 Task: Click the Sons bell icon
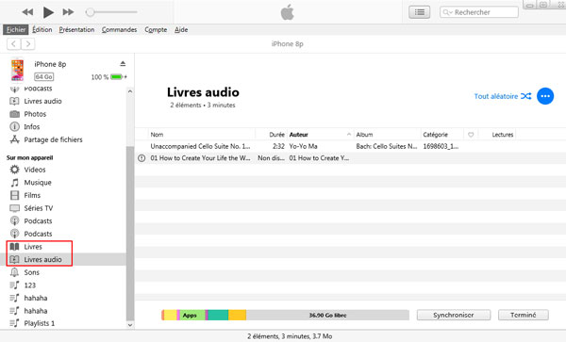pyautogui.click(x=14, y=272)
